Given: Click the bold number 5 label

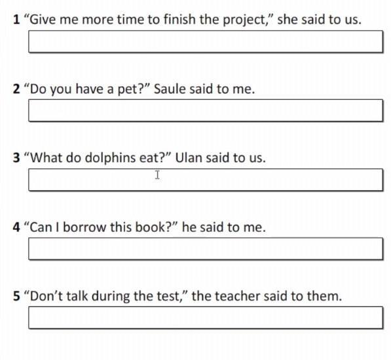Looking at the screenshot, I should tap(16, 296).
